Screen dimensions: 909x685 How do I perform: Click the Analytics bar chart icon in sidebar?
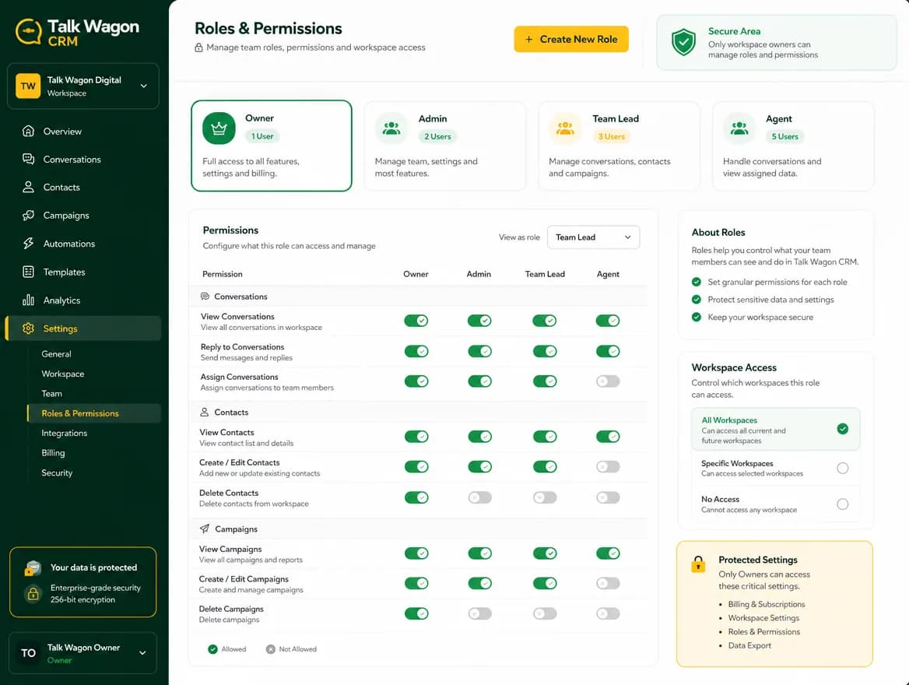pos(28,300)
